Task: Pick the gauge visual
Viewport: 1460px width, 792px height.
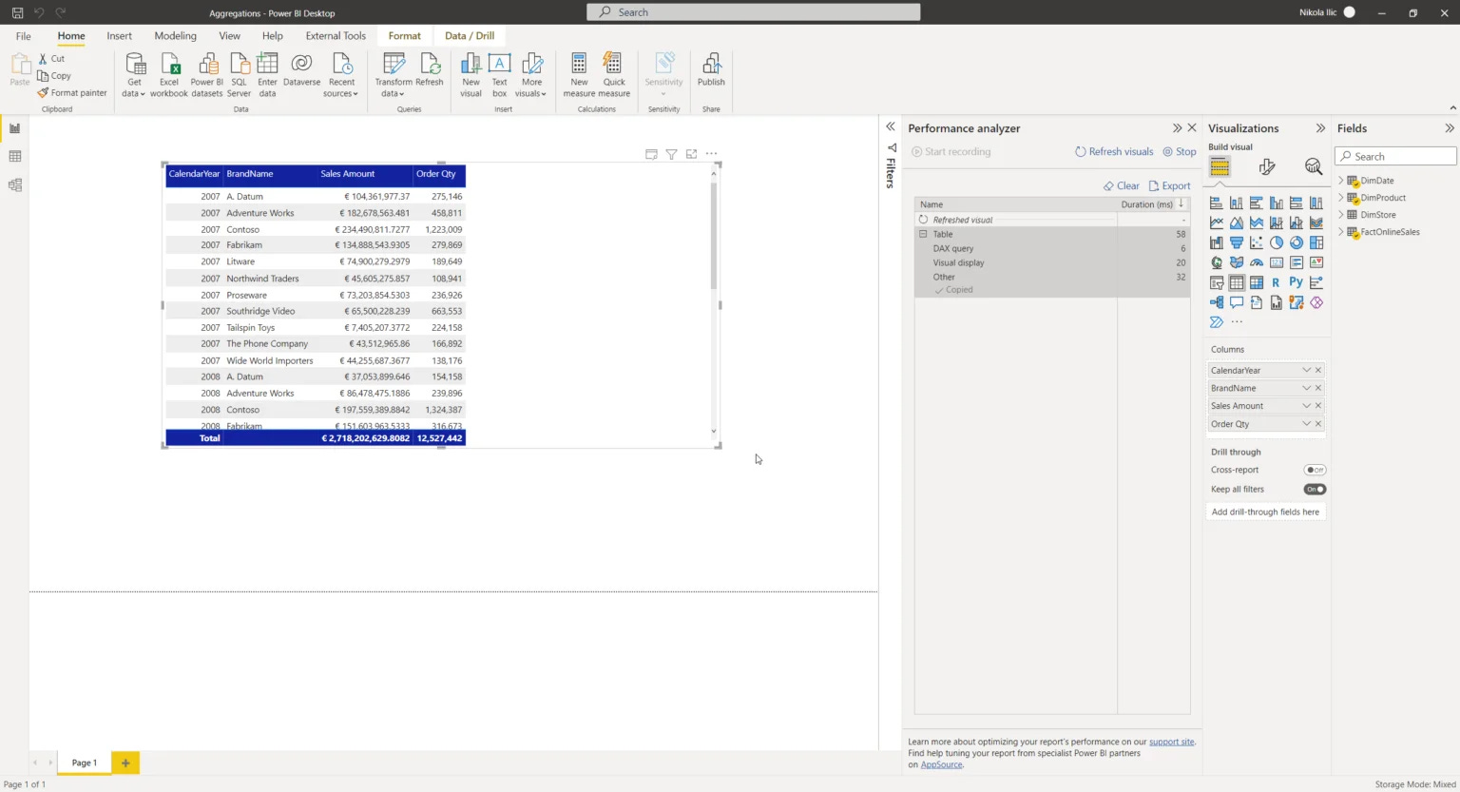Action: pos(1257,262)
